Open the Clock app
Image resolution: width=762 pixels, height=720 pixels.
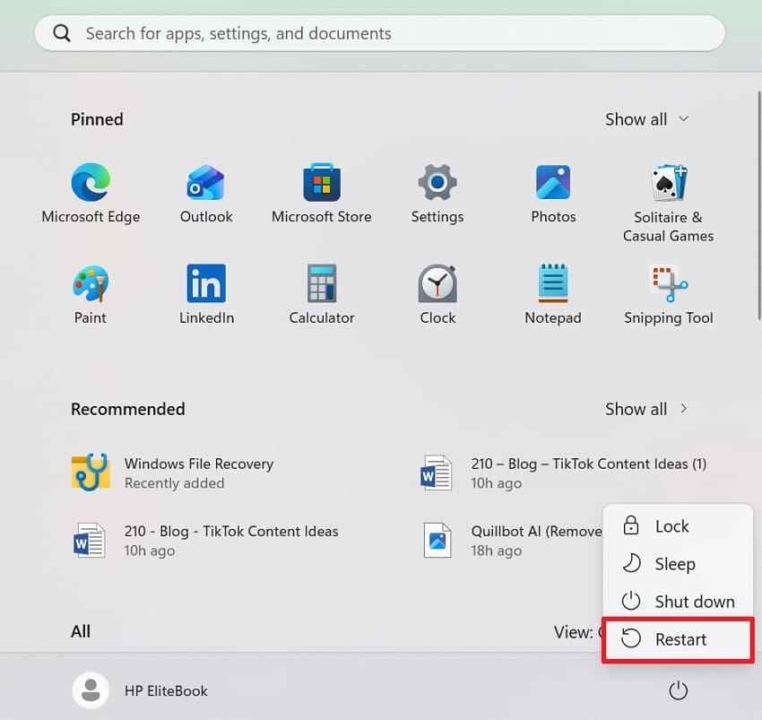click(x=437, y=294)
